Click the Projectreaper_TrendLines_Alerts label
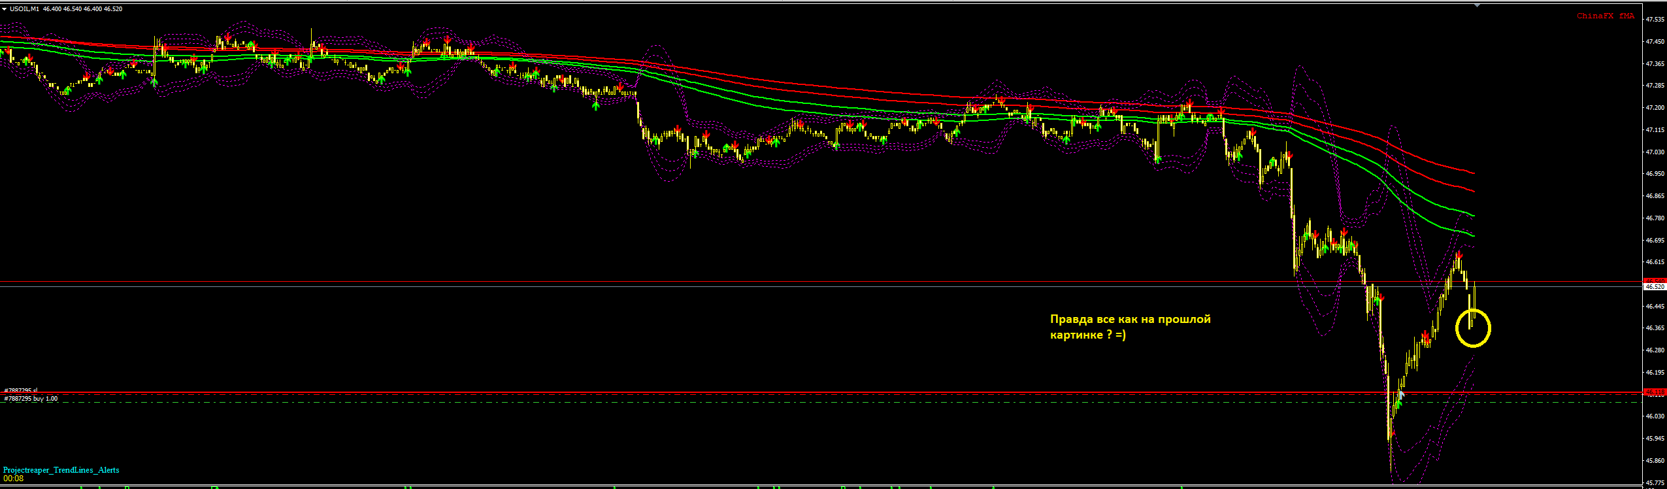Viewport: 1667px width, 489px height. coord(61,470)
